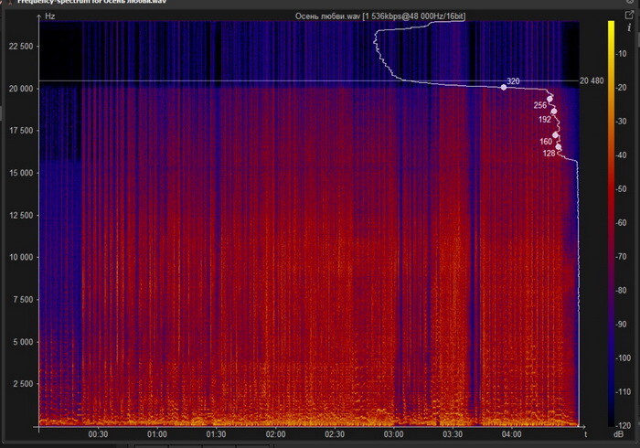Click the 02:00 mark on time axis
This screenshot has height=448, width=640.
tap(275, 435)
